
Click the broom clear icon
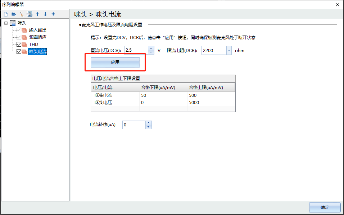coord(22,14)
